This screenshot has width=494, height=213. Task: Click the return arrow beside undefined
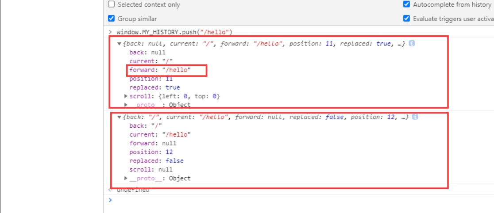tap(110, 190)
